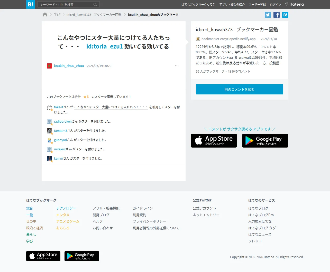Click the 2026/07/19 00:20 comment timestamp

tap(99, 66)
